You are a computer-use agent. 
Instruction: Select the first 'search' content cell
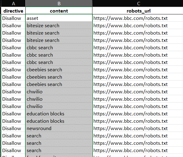[x=59, y=136]
